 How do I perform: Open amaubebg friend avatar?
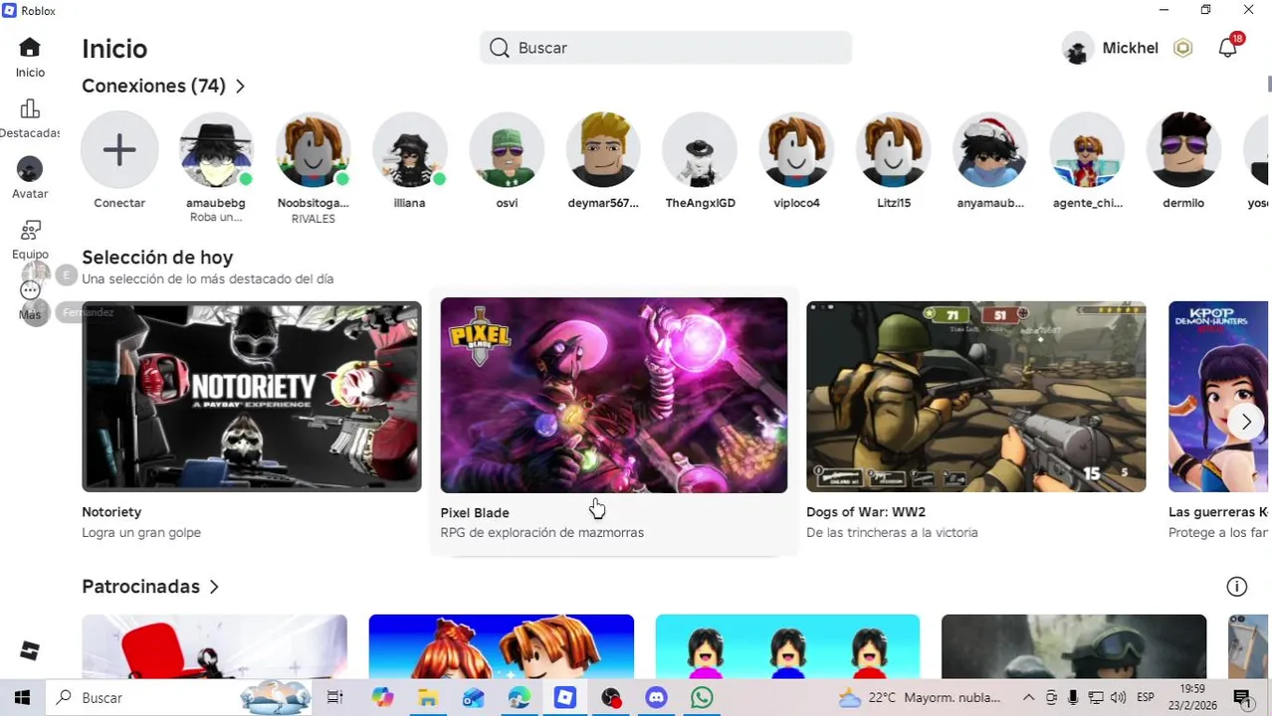(216, 150)
